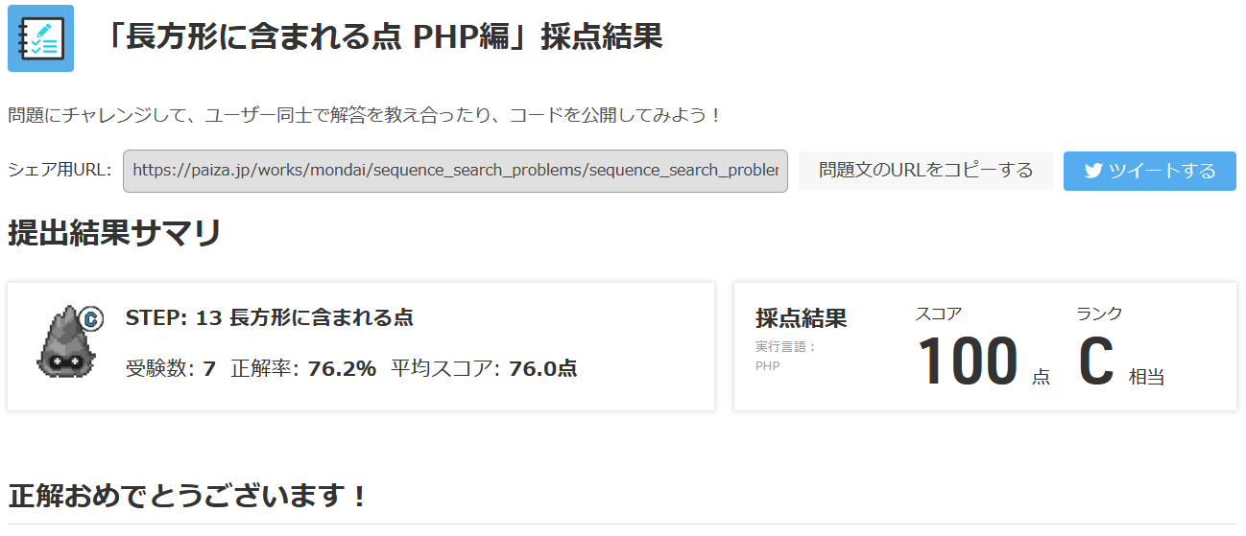Click the 実行言語 PHP text
The image size is (1246, 536).
tap(784, 356)
